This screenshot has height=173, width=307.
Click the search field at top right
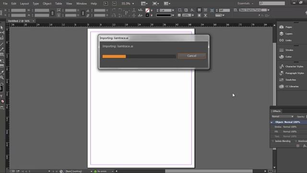(272, 3)
